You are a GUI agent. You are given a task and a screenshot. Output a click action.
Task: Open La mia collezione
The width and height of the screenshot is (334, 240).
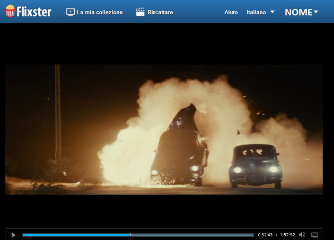coord(94,12)
